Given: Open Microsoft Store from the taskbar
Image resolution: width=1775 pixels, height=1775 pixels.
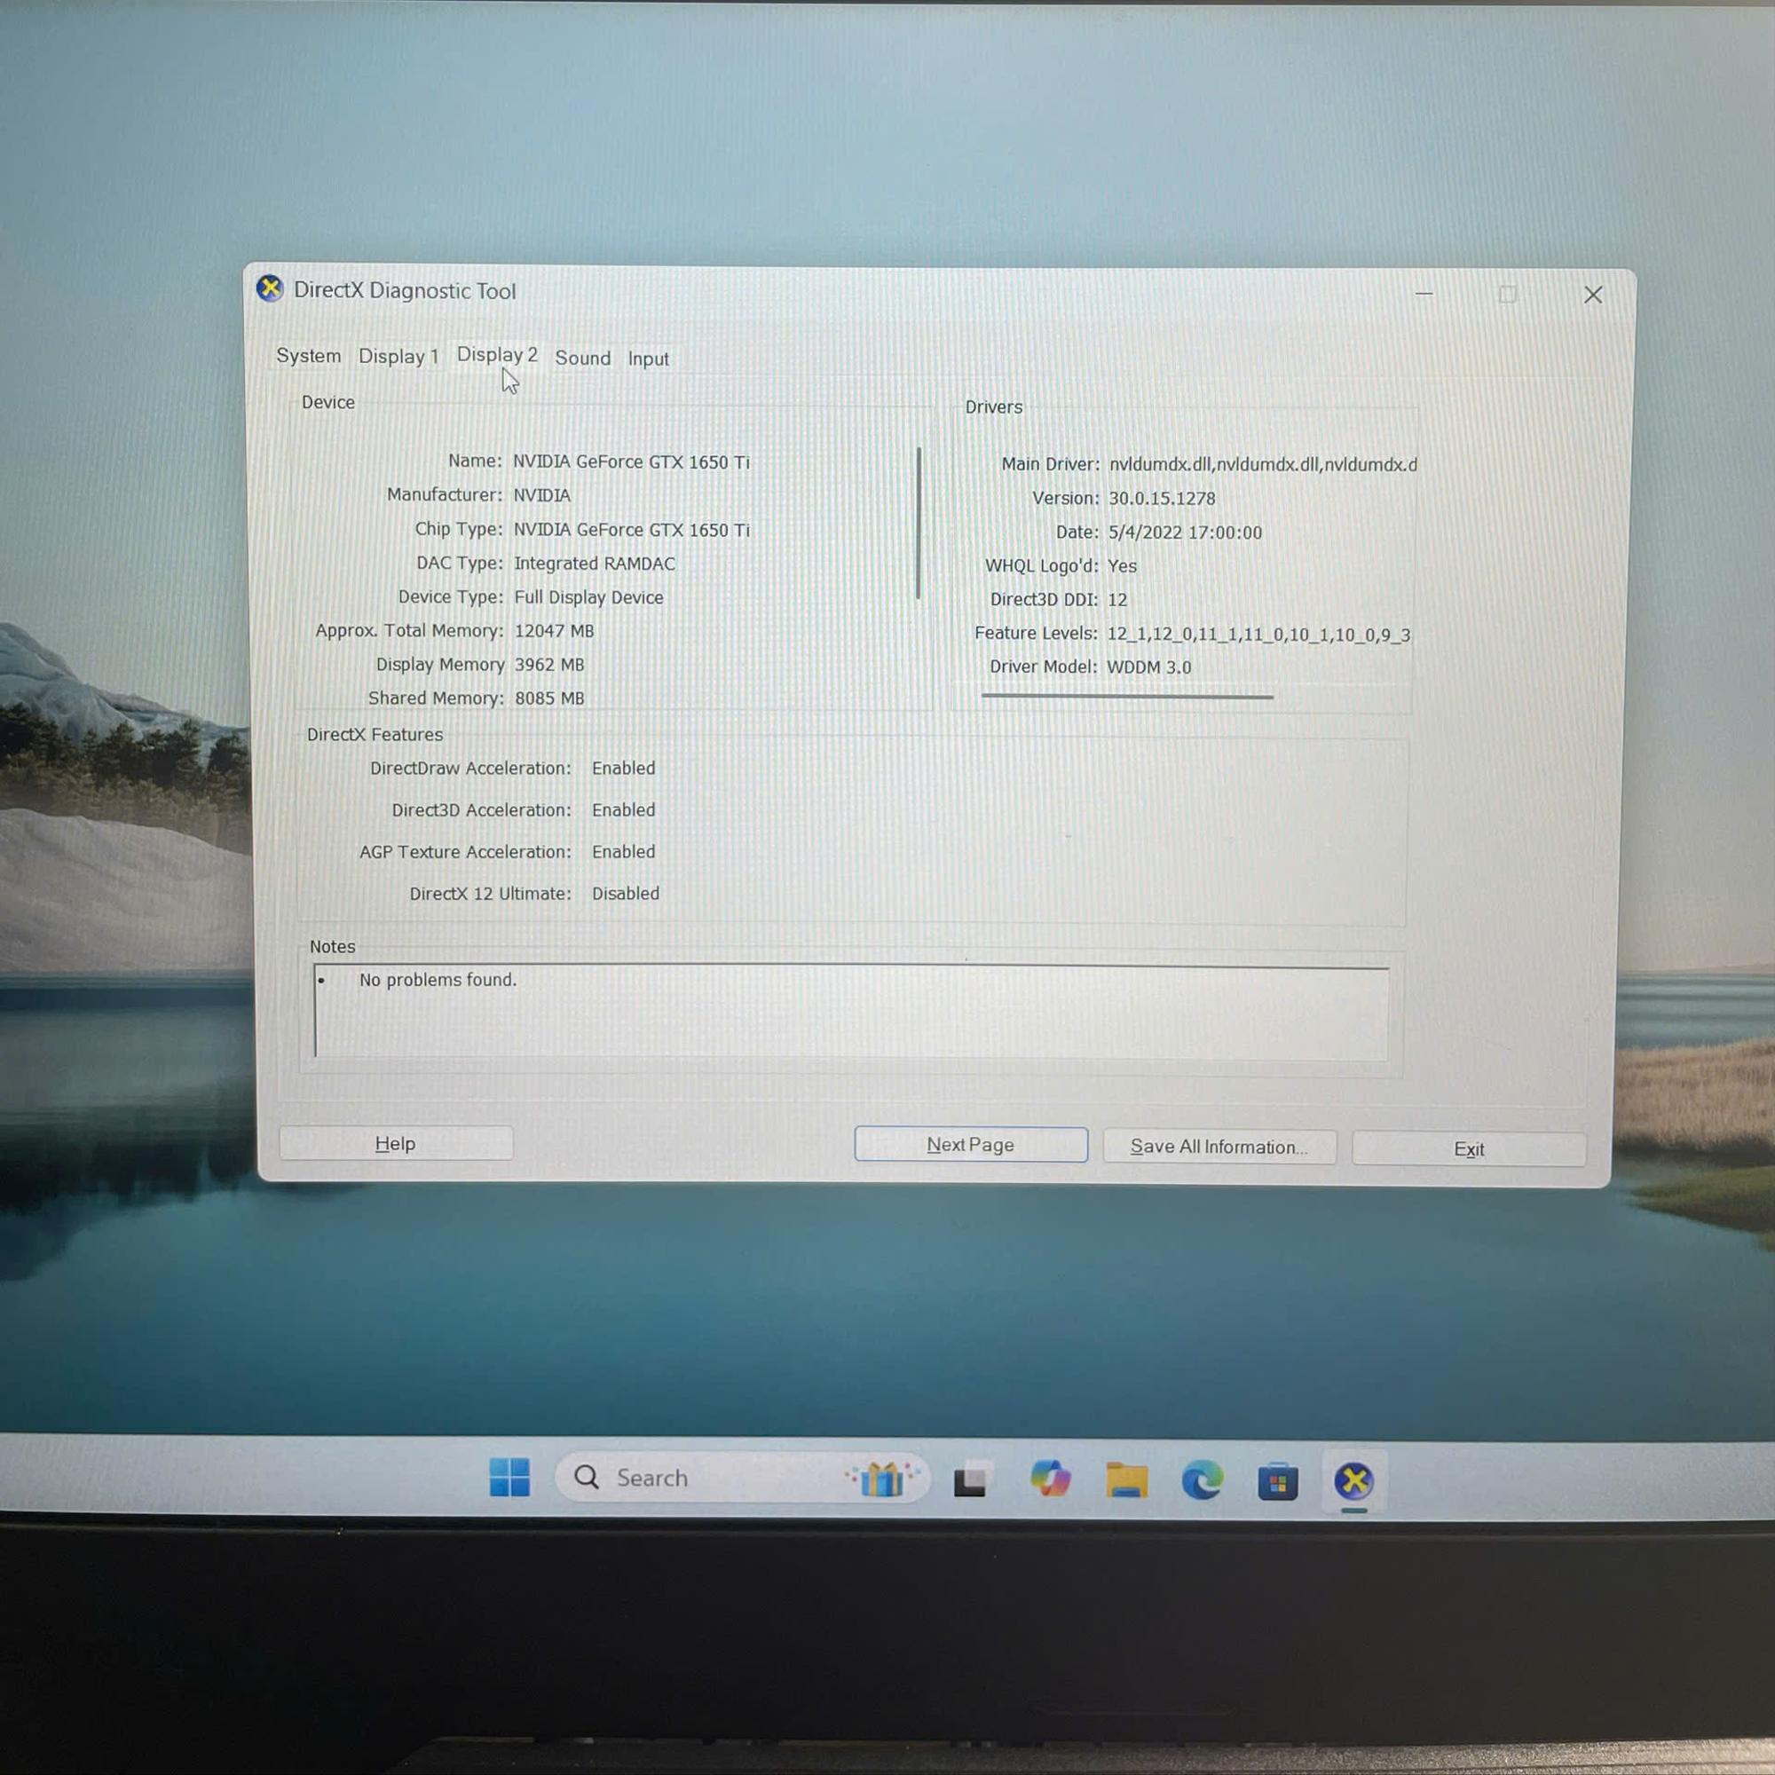Looking at the screenshot, I should [1277, 1481].
